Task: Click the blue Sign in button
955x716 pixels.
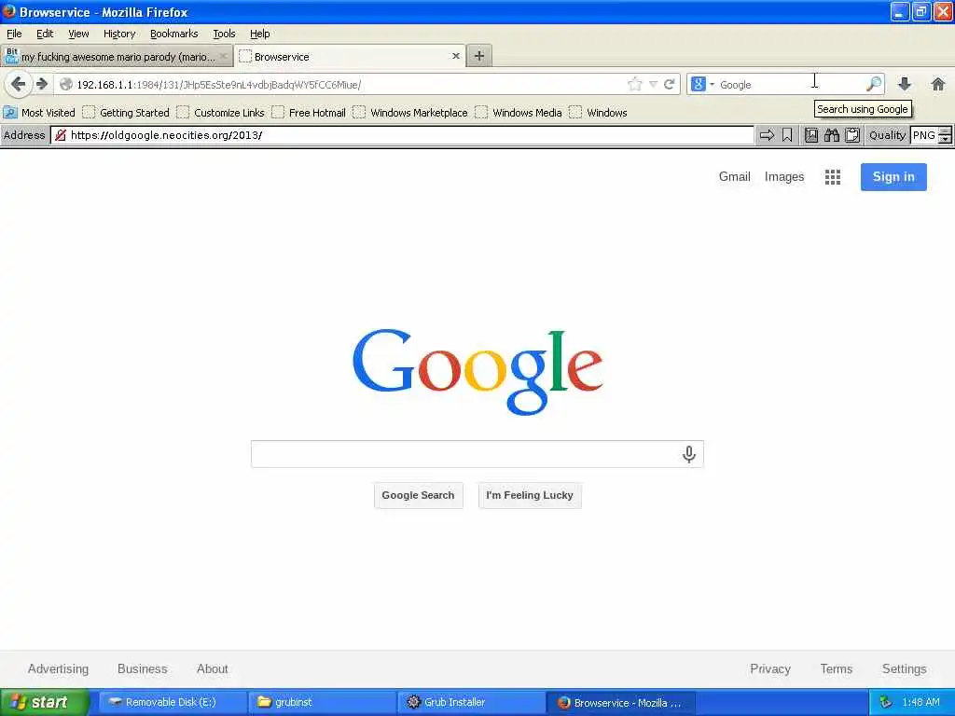Action: (893, 176)
